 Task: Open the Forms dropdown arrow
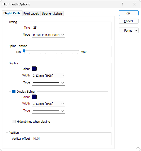(136, 31)
